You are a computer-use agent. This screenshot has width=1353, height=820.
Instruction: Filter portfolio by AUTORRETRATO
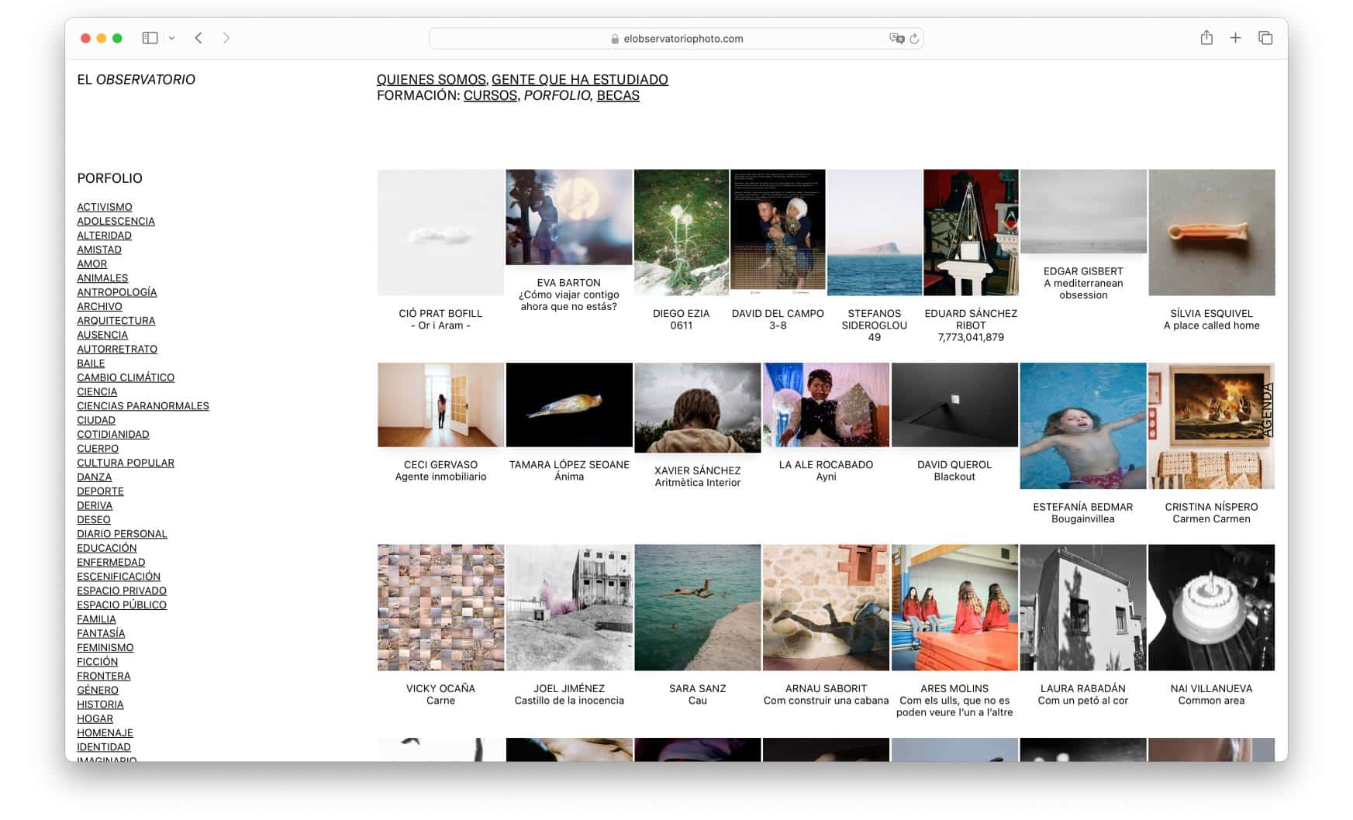click(x=117, y=349)
